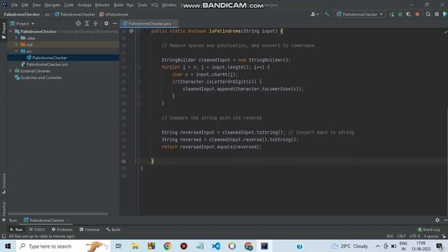Screen dimensions: 448x252
Task: Click the Collapse All icon in Project panel
Action: [x=95, y=23]
